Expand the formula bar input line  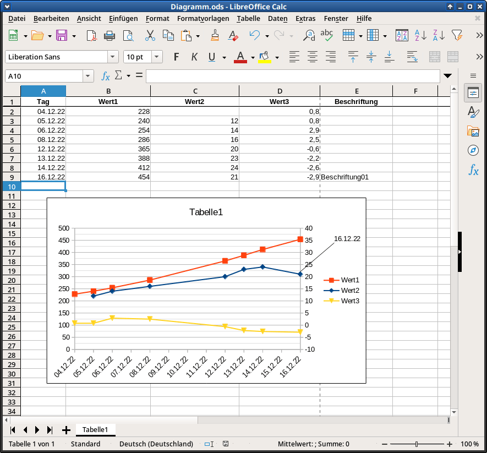pos(447,76)
